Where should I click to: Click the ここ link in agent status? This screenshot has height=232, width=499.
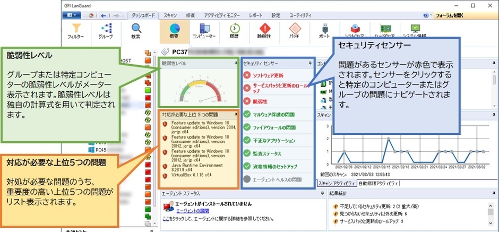point(166,219)
